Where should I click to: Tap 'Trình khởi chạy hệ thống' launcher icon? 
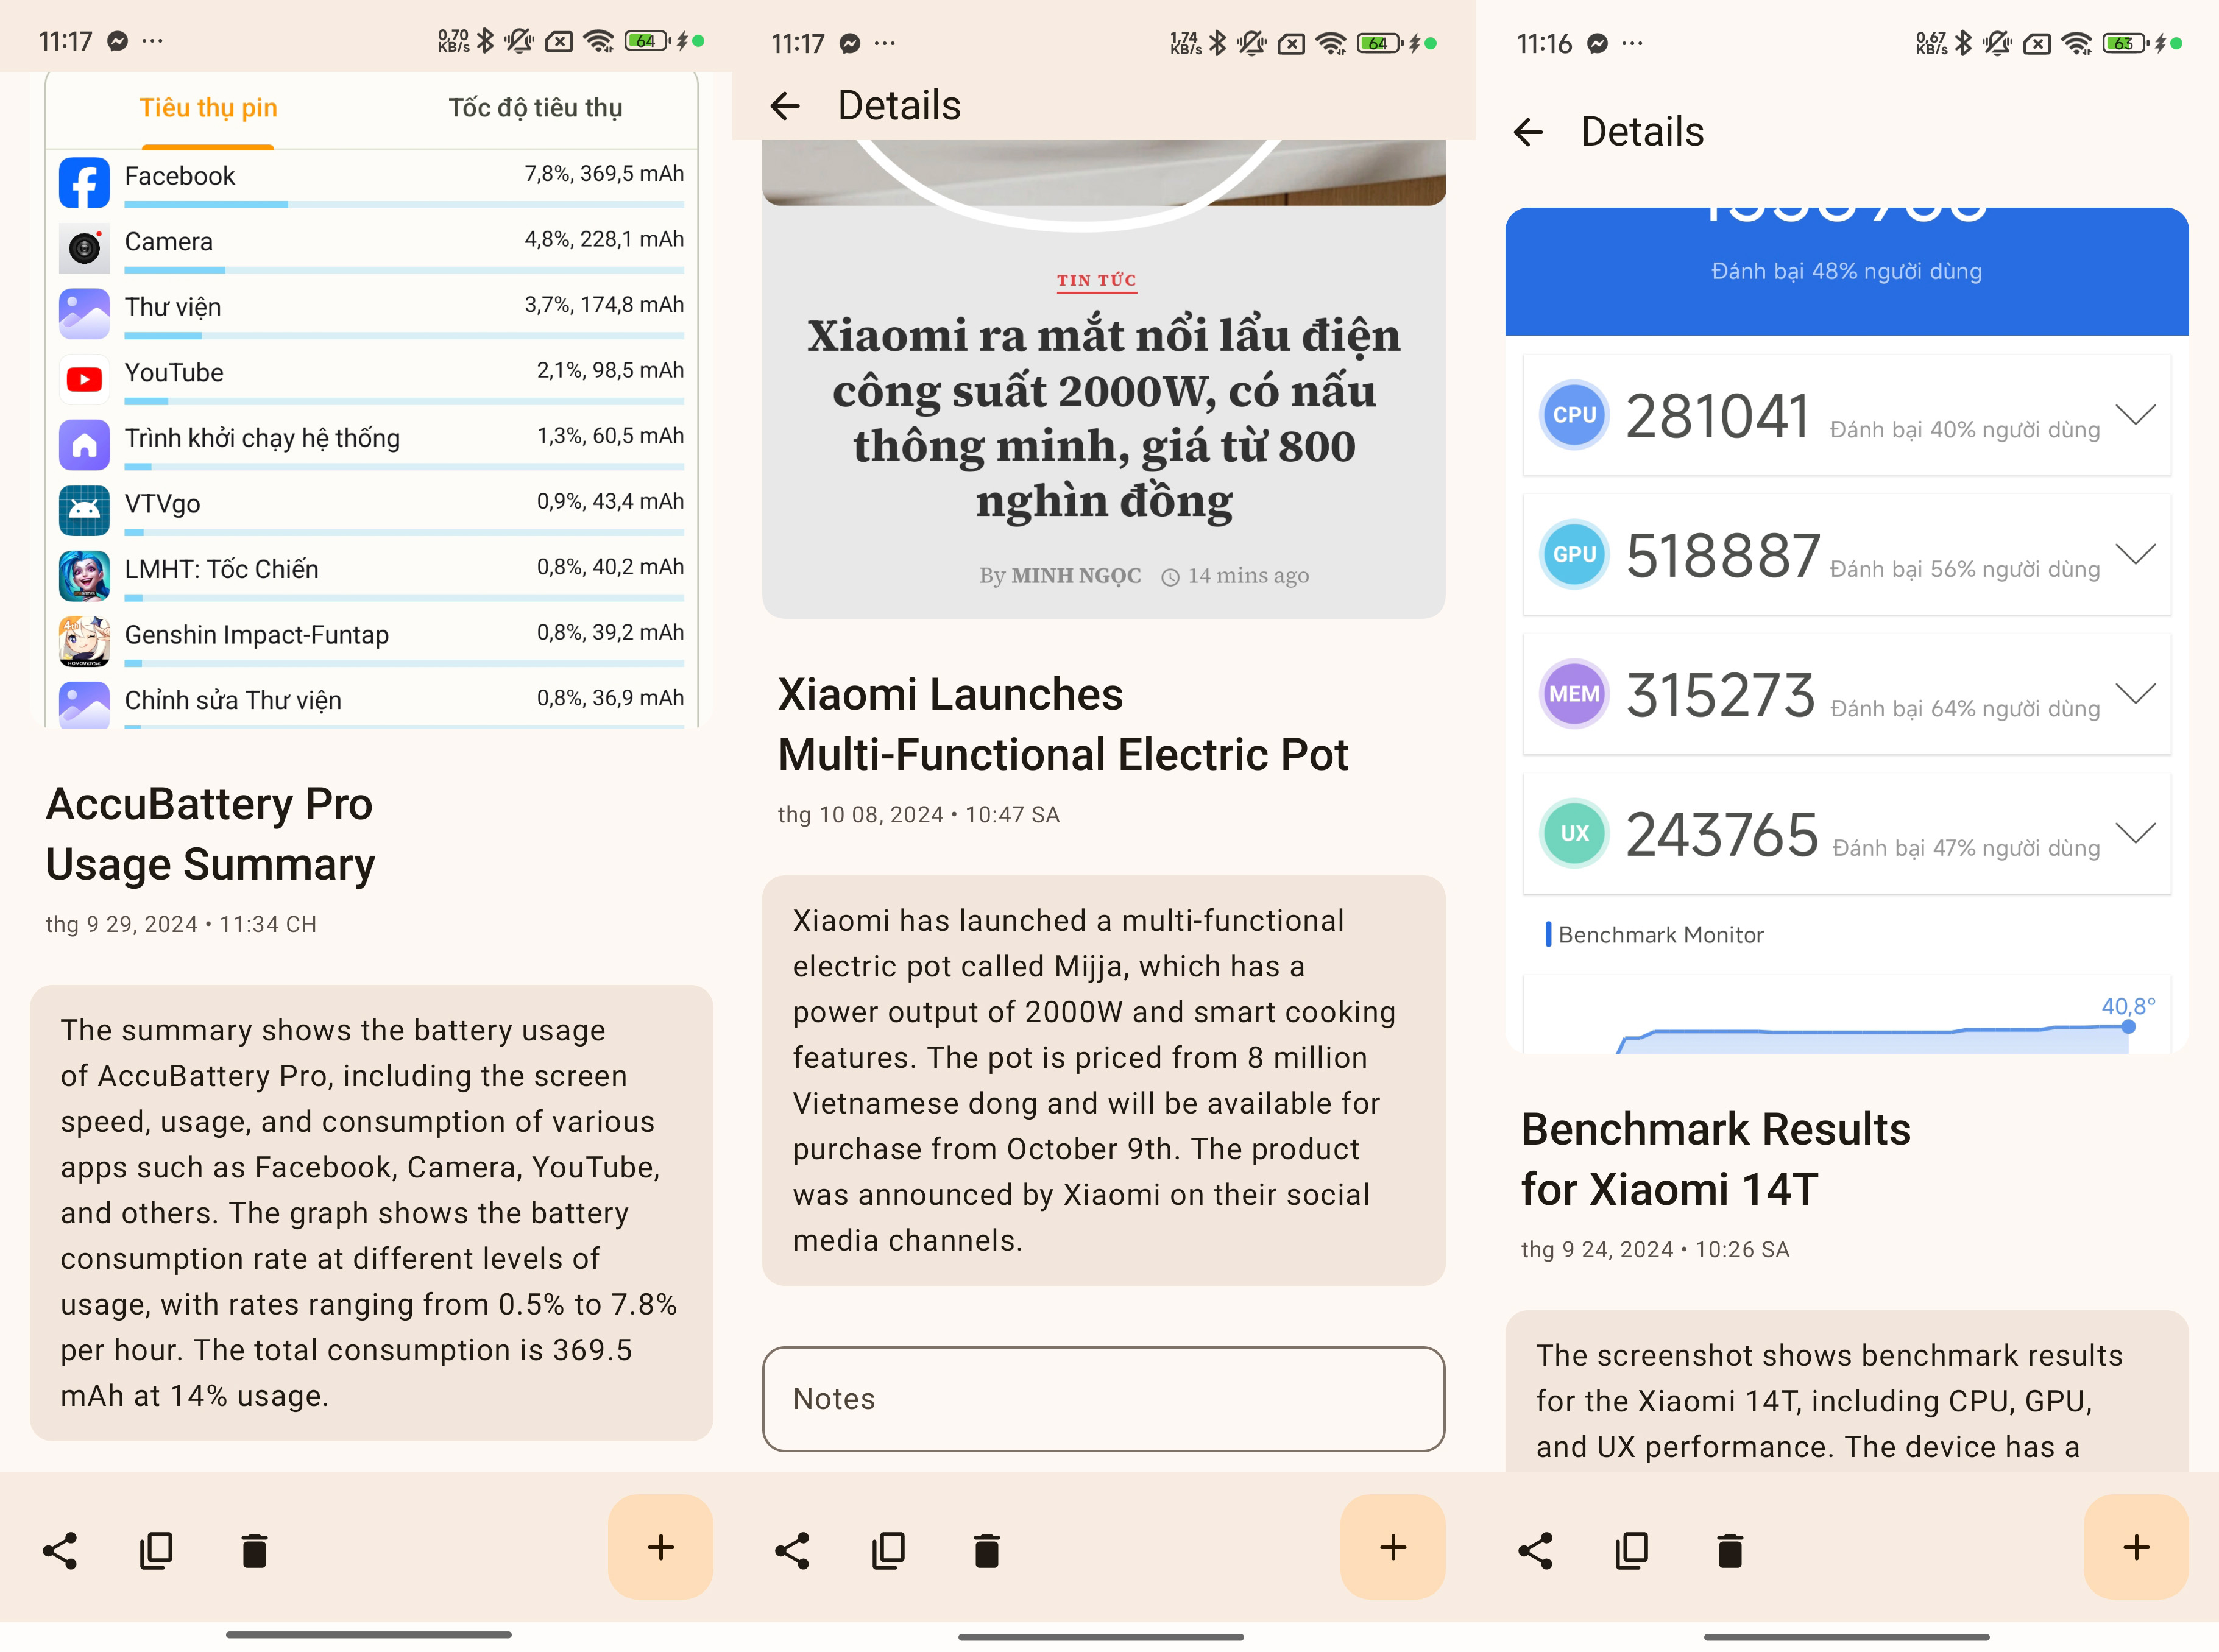pos(84,445)
